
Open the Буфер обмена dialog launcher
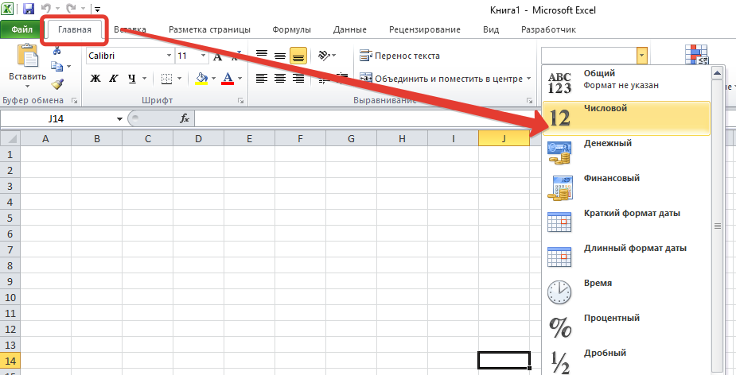(74, 101)
